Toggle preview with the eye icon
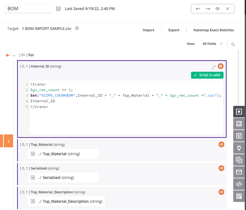 [x=217, y=9]
